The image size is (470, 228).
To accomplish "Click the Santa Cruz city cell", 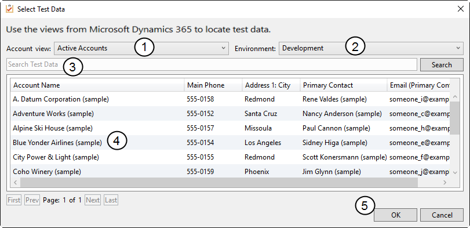I will click(261, 114).
